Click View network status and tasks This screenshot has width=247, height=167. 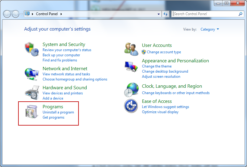click(x=66, y=74)
